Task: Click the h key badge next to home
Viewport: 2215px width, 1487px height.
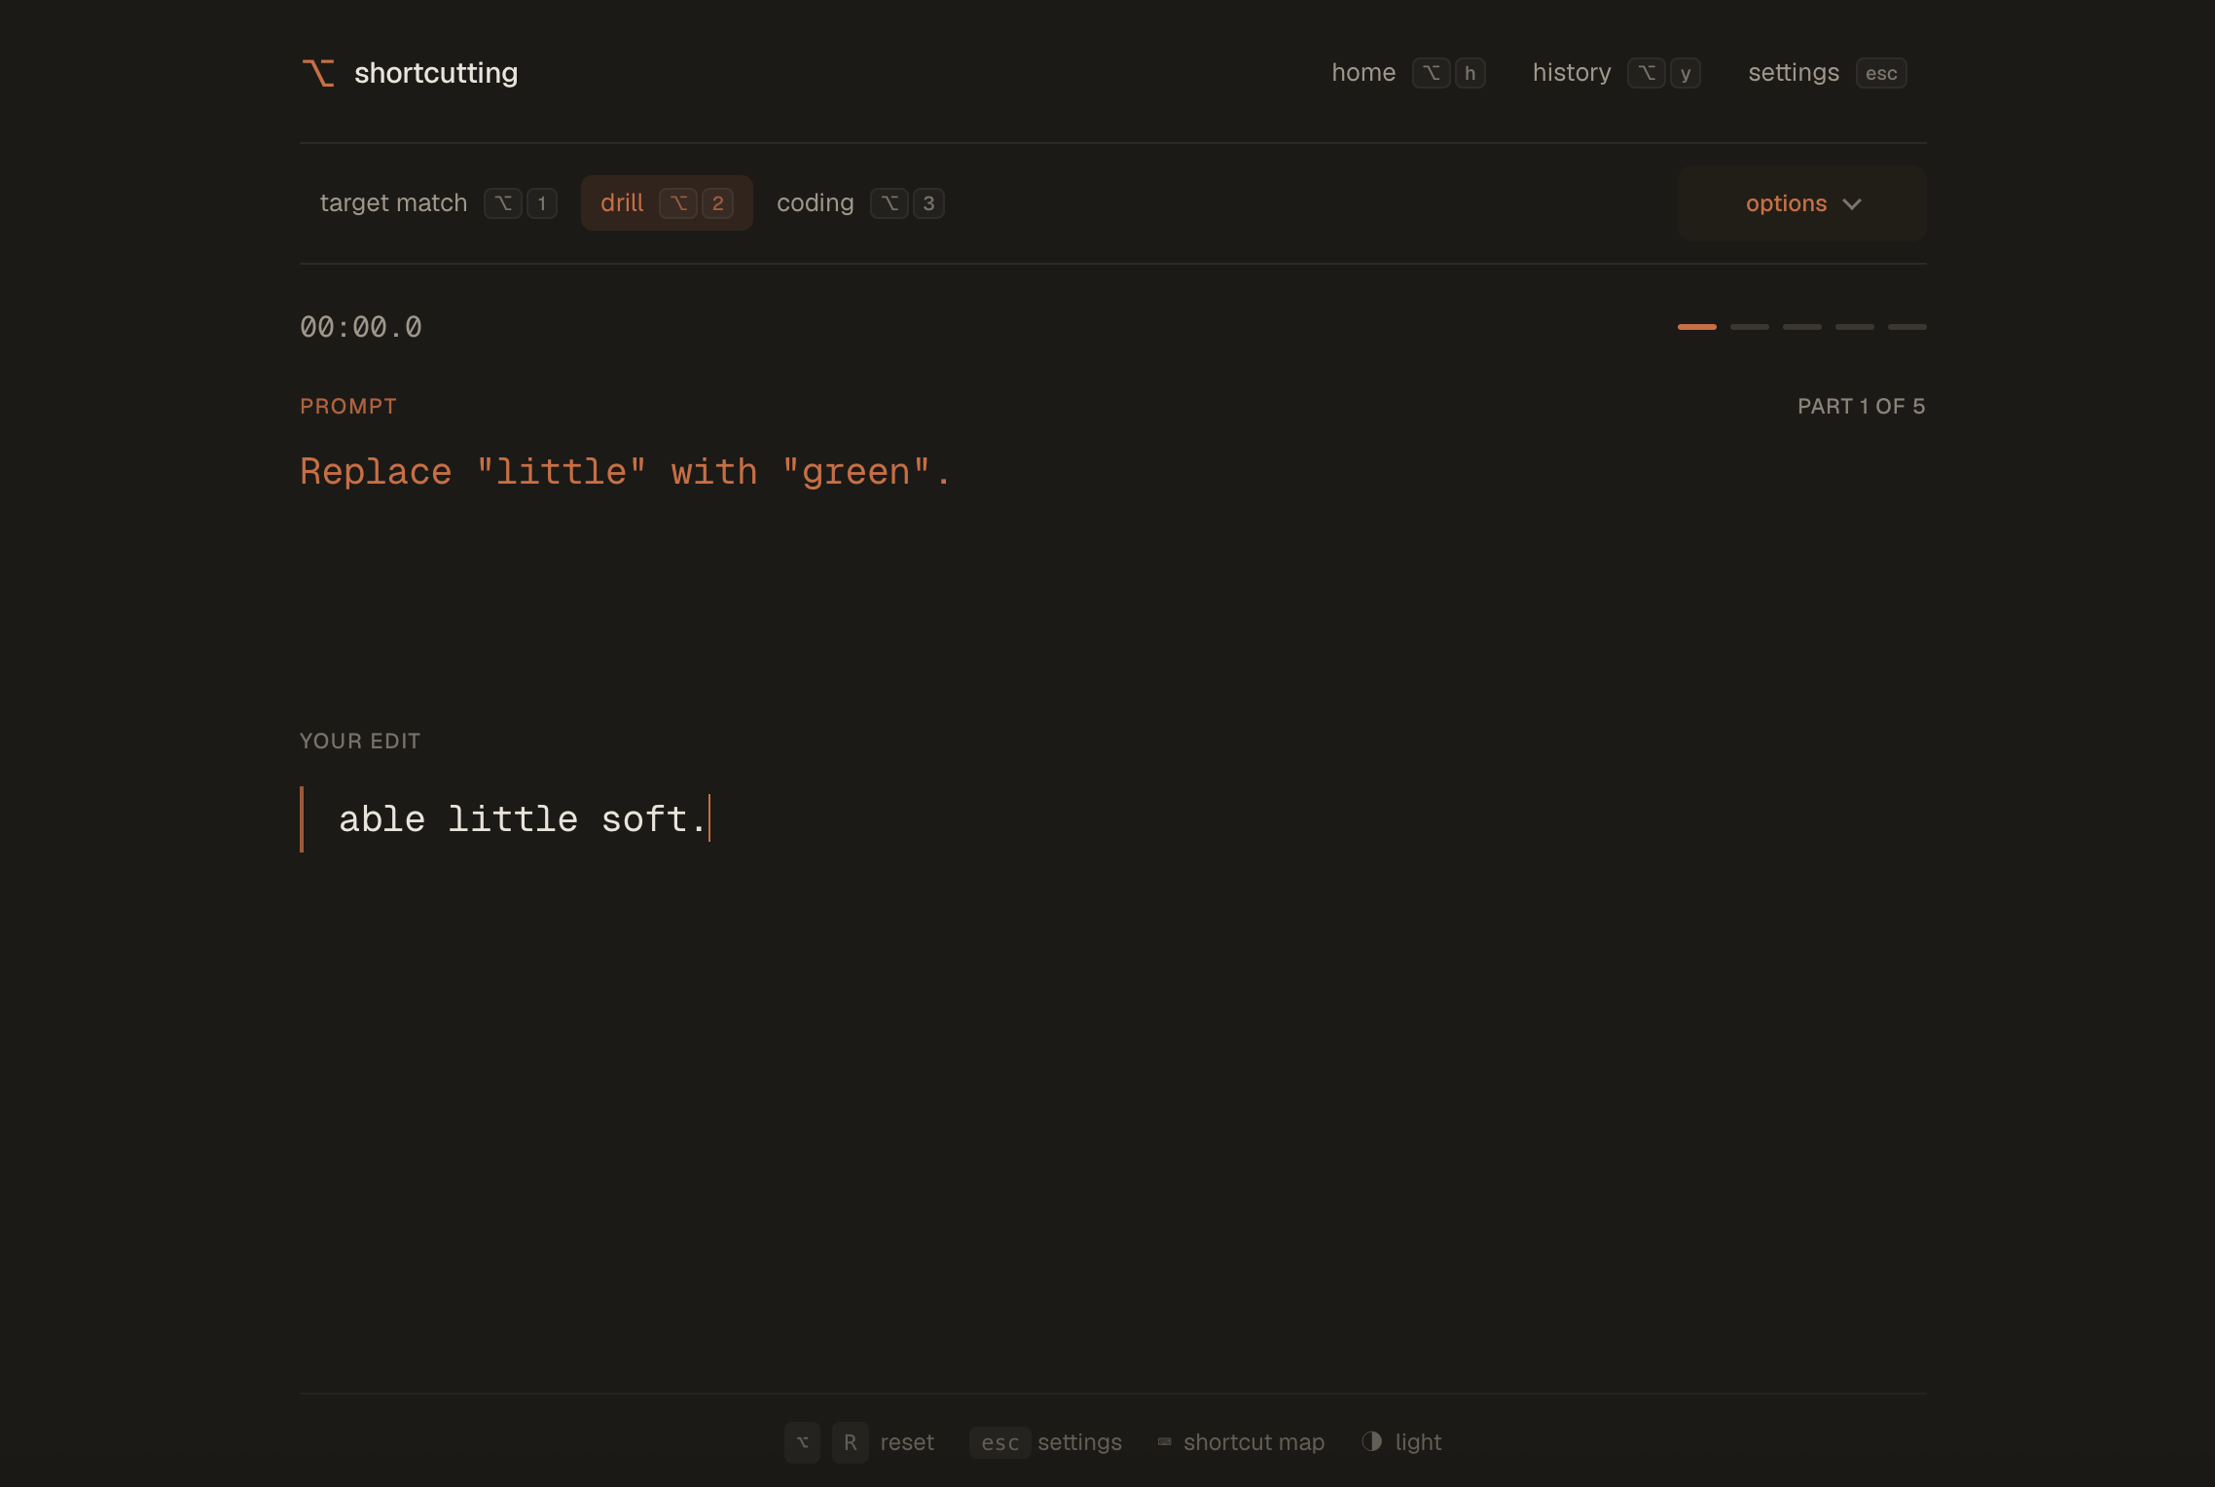Action: [x=1471, y=73]
